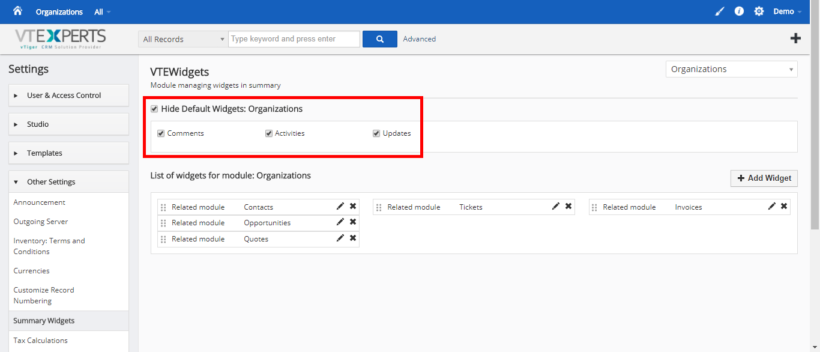The image size is (820, 352).
Task: Delete the Opportunities widget
Action: pos(353,222)
